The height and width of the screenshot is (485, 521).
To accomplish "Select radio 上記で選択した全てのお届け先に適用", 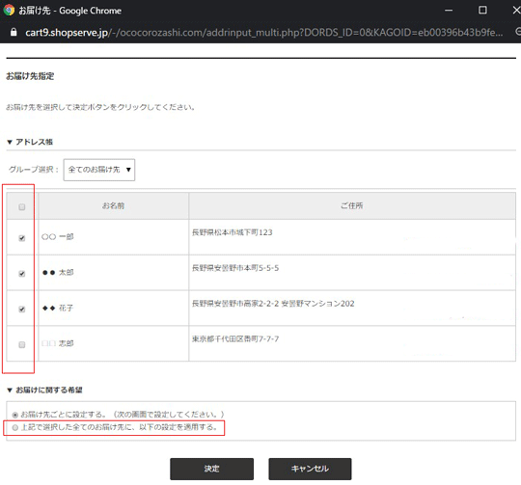I will (14, 427).
